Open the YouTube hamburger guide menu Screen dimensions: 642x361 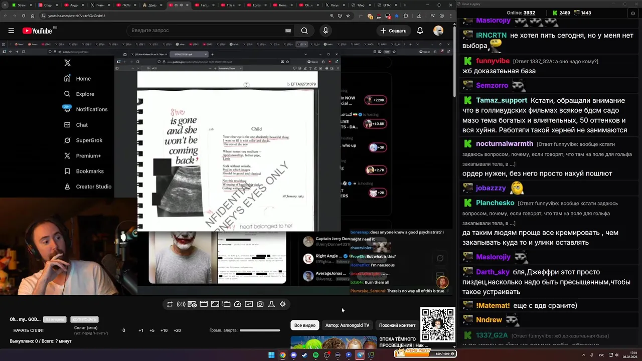[11, 31]
